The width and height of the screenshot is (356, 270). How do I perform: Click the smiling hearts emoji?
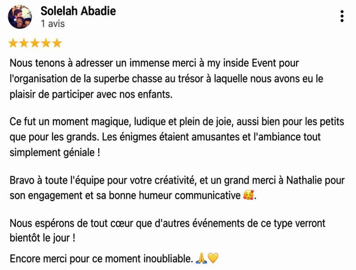pyautogui.click(x=248, y=195)
